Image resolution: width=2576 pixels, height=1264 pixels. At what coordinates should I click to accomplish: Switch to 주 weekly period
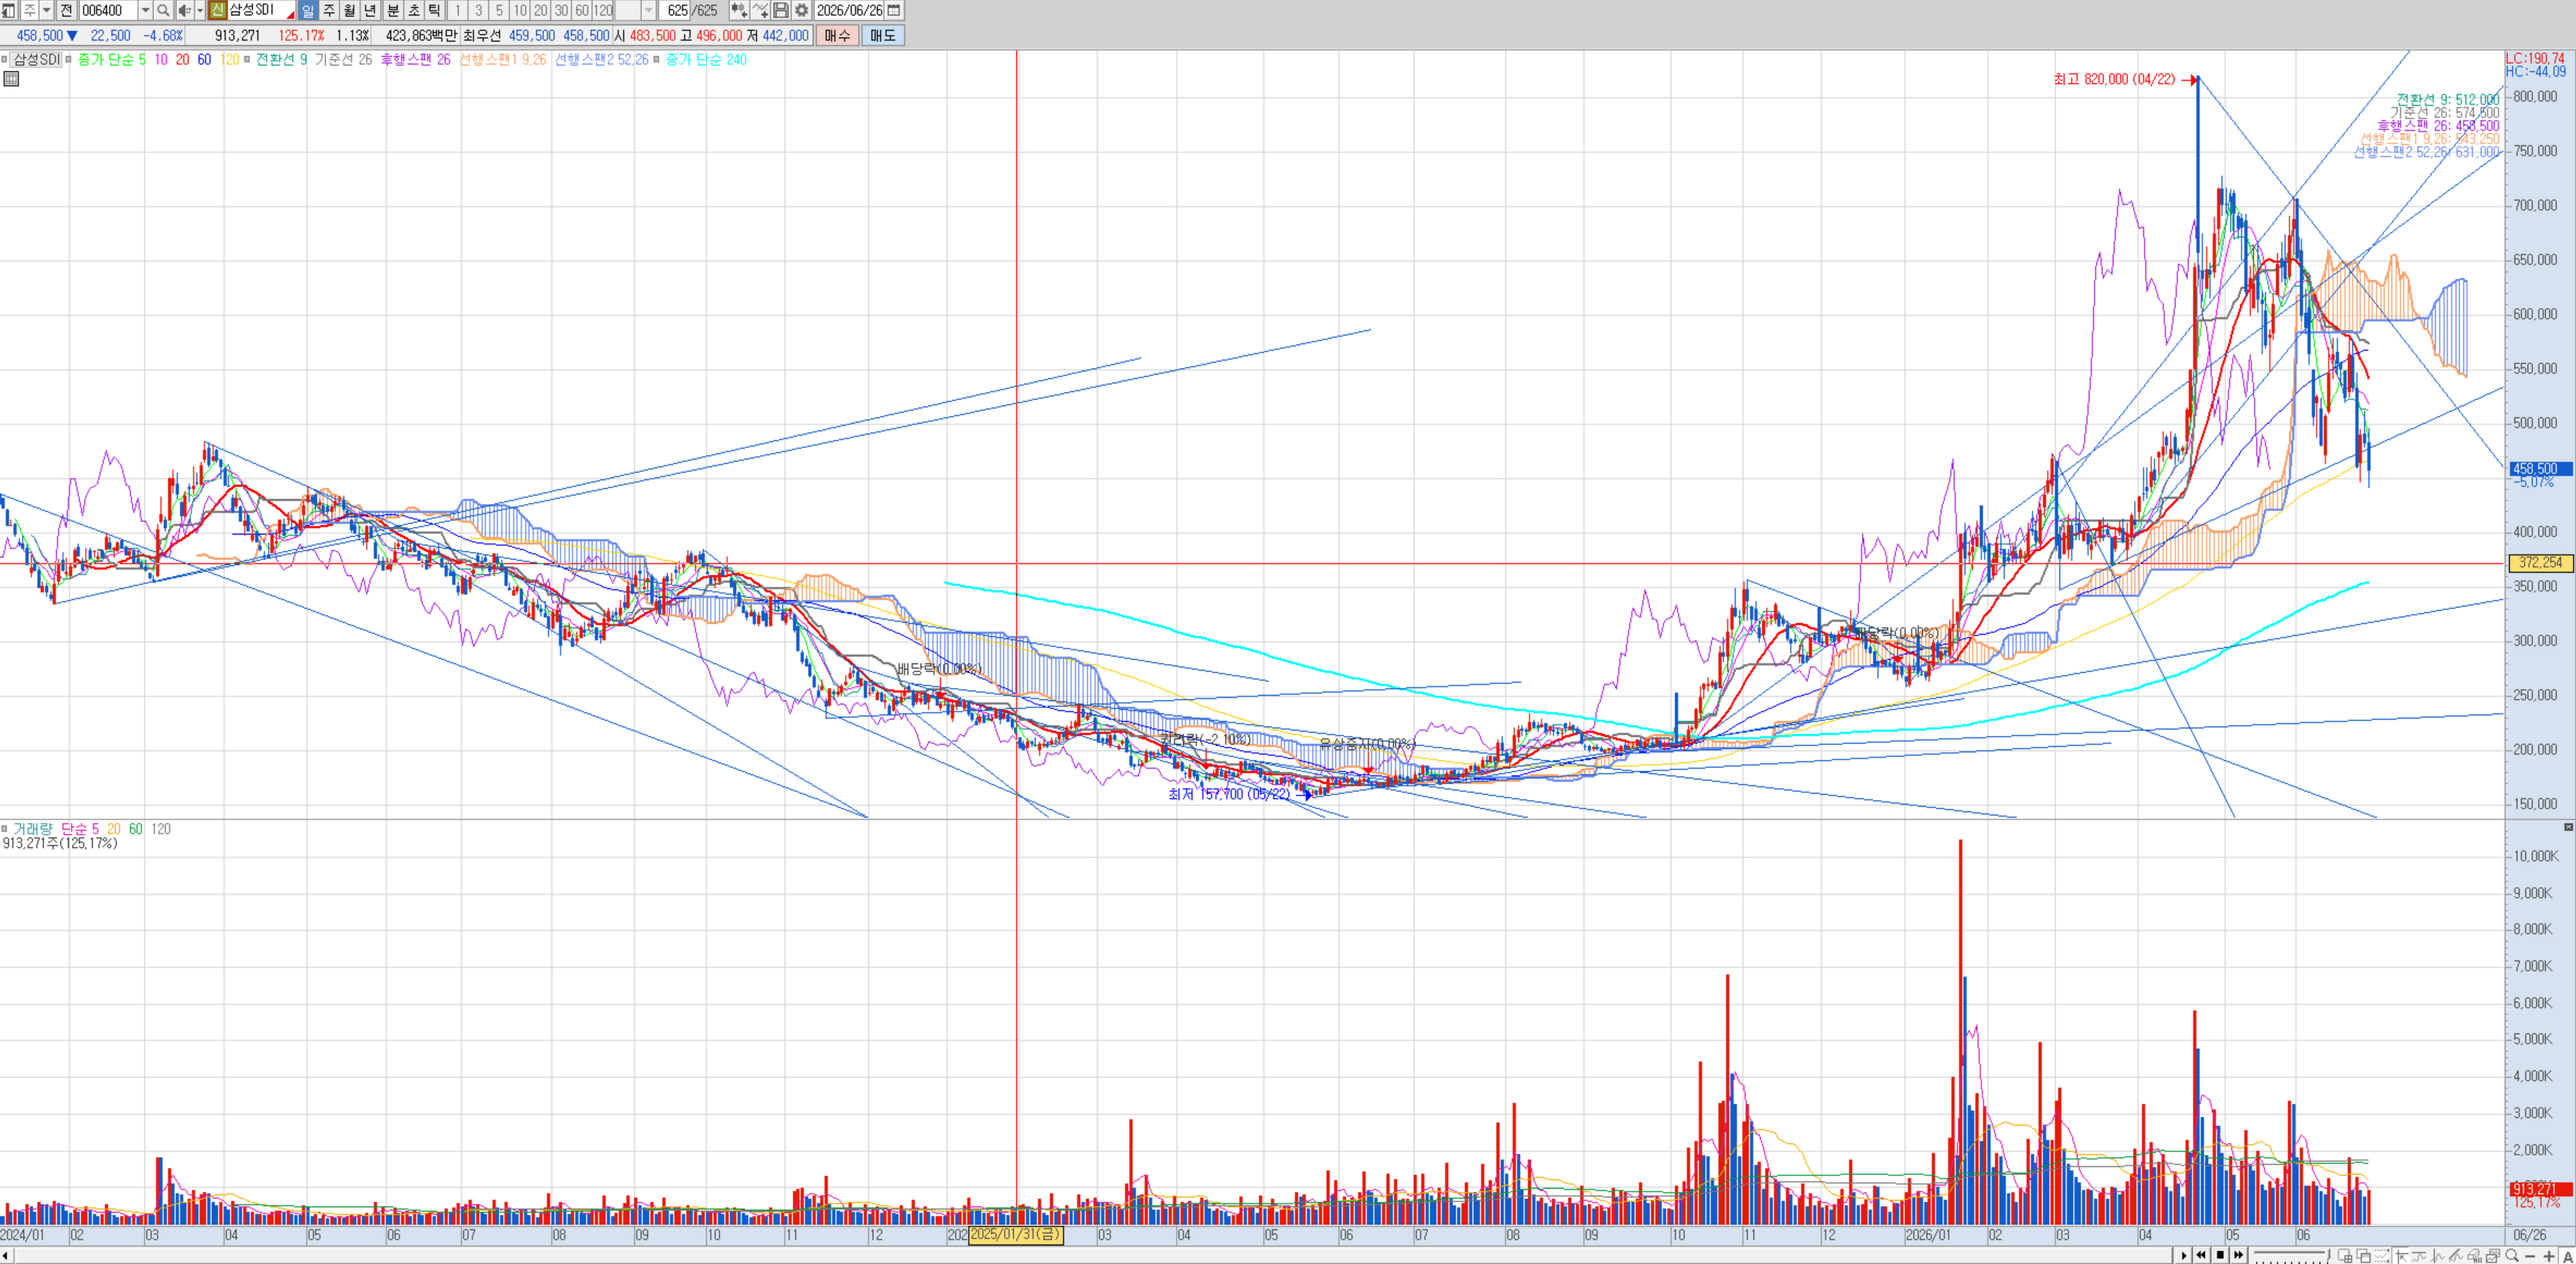click(x=329, y=10)
